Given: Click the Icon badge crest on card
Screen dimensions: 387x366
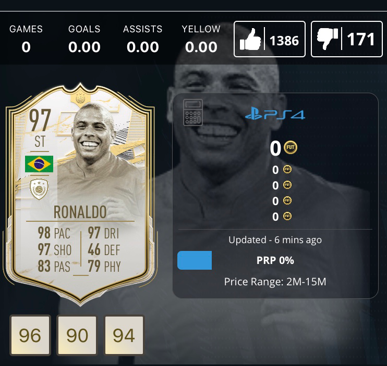Looking at the screenshot, I should pos(39,189).
